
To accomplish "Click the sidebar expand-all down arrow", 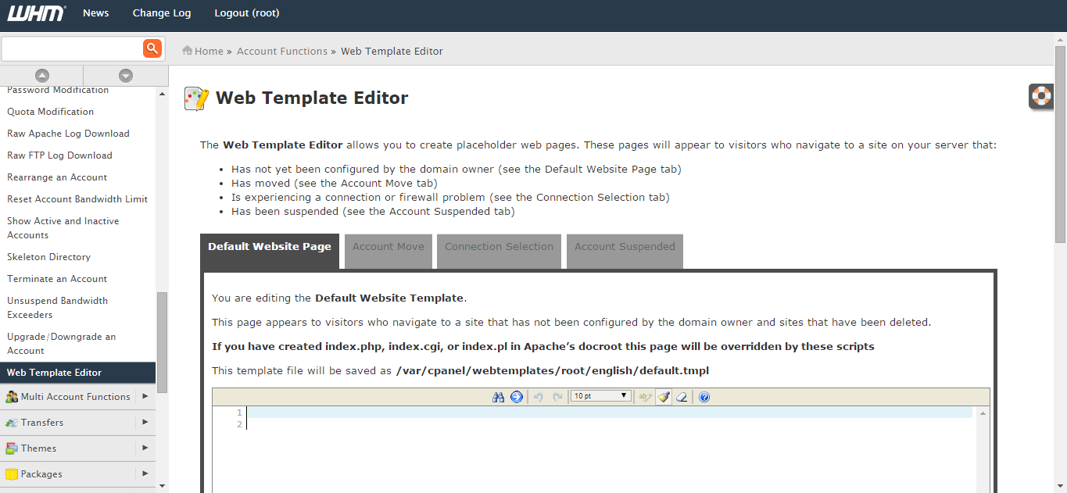I will point(126,76).
